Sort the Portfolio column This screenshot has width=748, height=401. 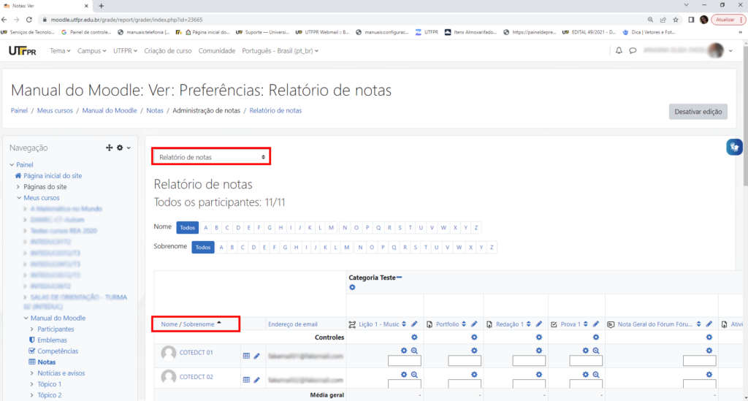(x=464, y=324)
